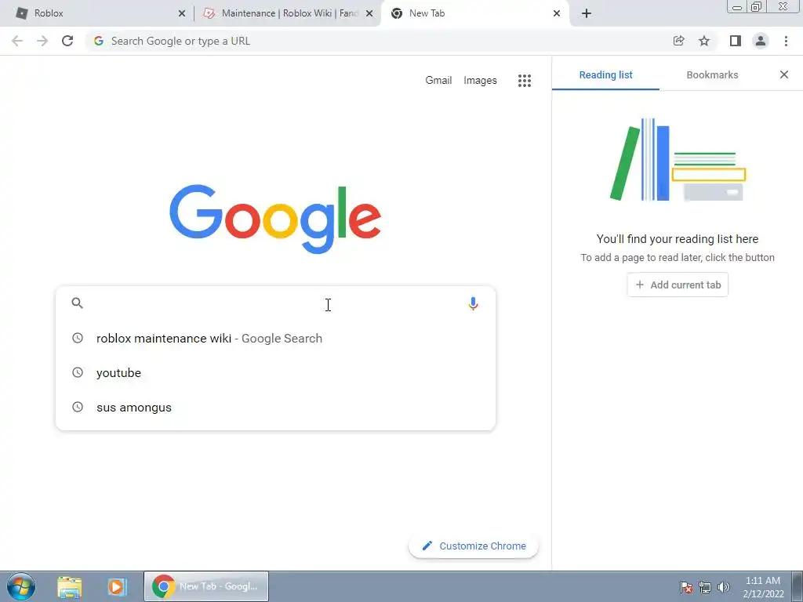Click the magnifier icon in search box

coord(78,303)
